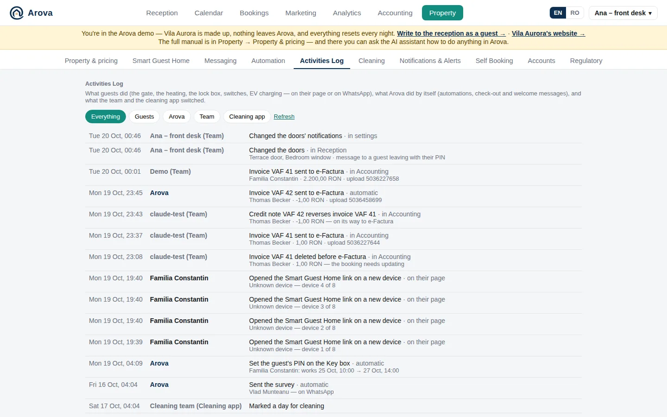667x417 pixels.
Task: Select the Everything filter chip
Action: (106, 117)
